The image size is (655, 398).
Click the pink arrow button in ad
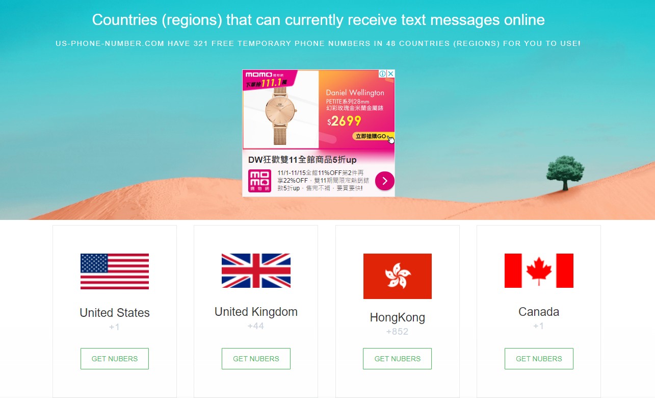385,181
